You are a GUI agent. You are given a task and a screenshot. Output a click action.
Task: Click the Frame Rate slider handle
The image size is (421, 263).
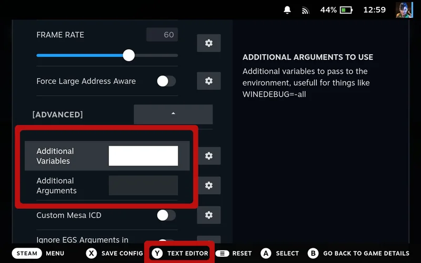click(129, 55)
